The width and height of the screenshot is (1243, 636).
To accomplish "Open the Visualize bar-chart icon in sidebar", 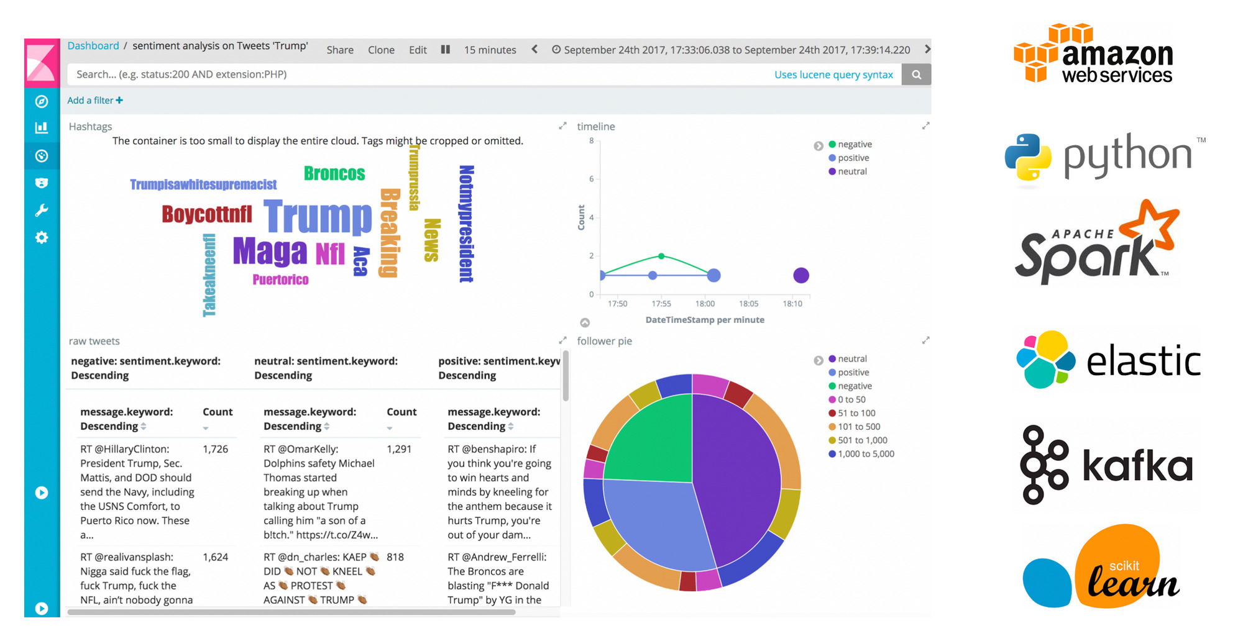I will click(x=42, y=128).
